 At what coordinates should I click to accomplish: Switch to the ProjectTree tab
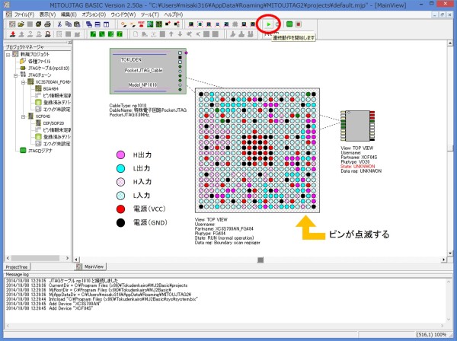click(18, 267)
